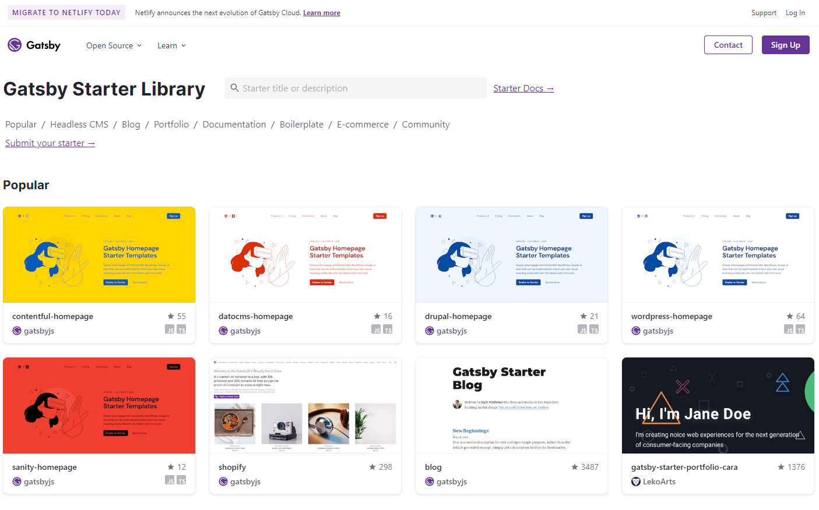Click the gatsby-starter-portfolio-cara title
This screenshot has width=819, height=510.
pyautogui.click(x=684, y=467)
